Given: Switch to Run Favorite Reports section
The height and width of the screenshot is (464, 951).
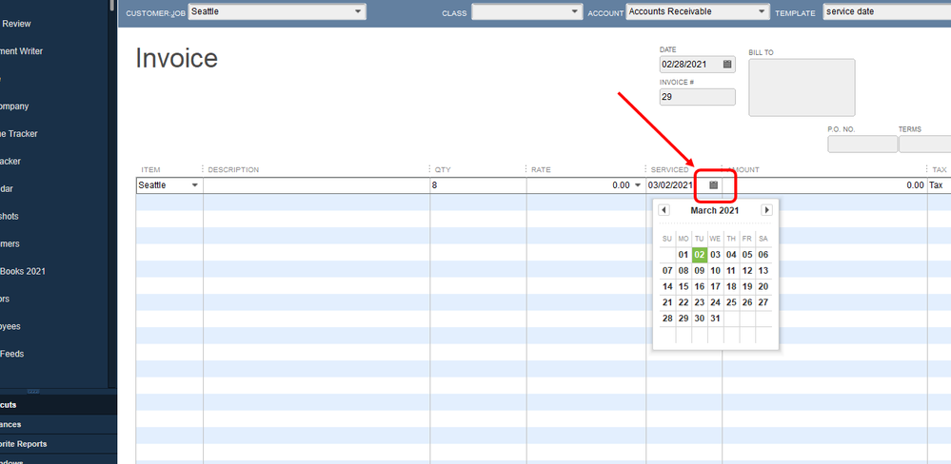Looking at the screenshot, I should point(58,444).
